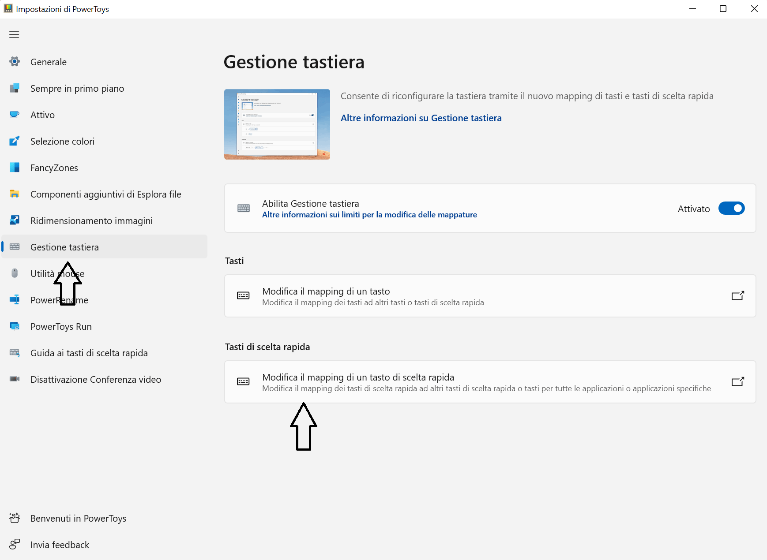Screen dimensions: 767x560
Task: Click the Attivato status label
Action: tap(694, 209)
